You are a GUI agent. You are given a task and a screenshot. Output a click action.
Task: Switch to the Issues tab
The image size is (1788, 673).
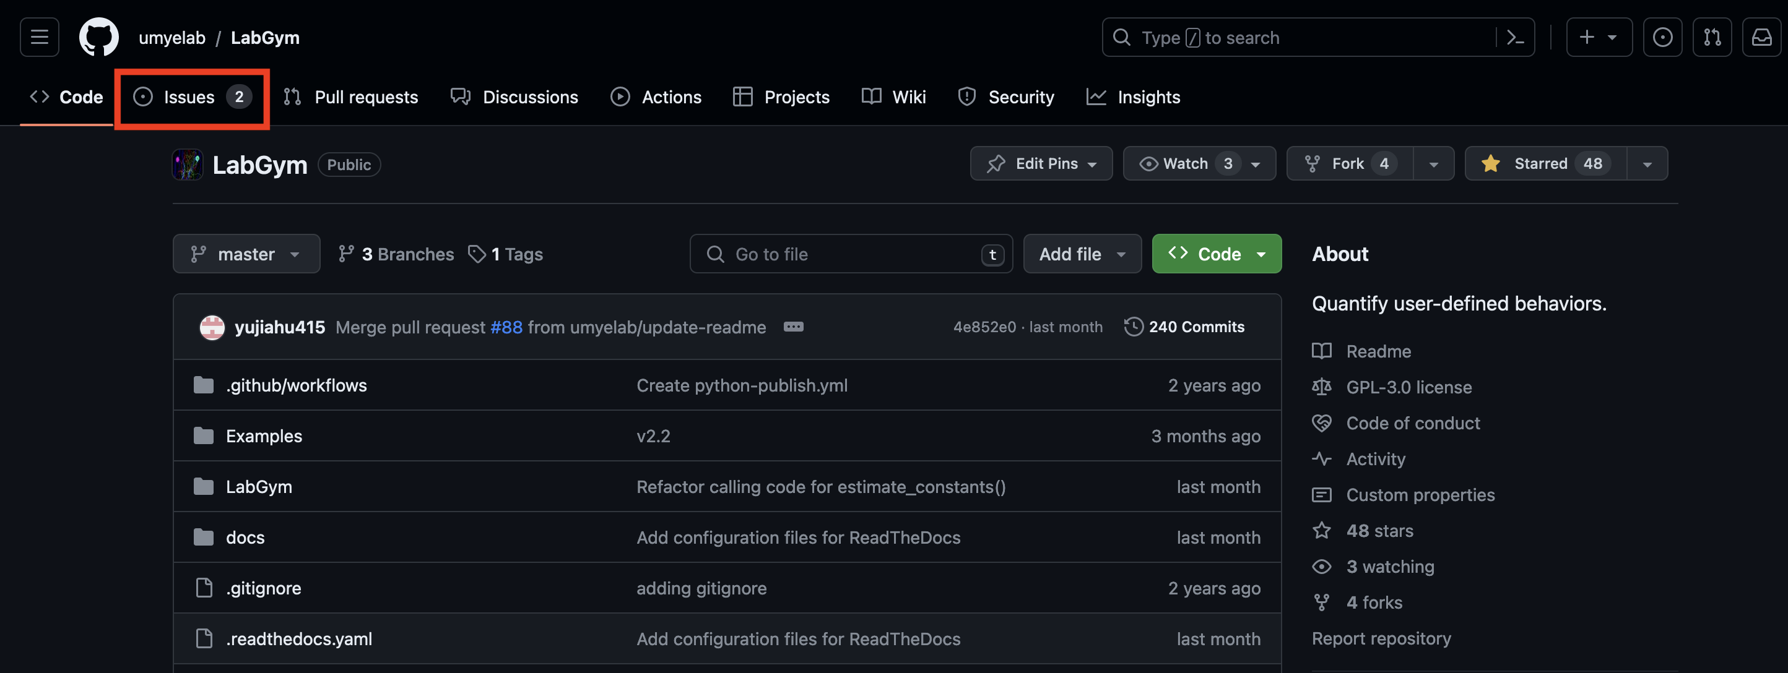tap(191, 97)
